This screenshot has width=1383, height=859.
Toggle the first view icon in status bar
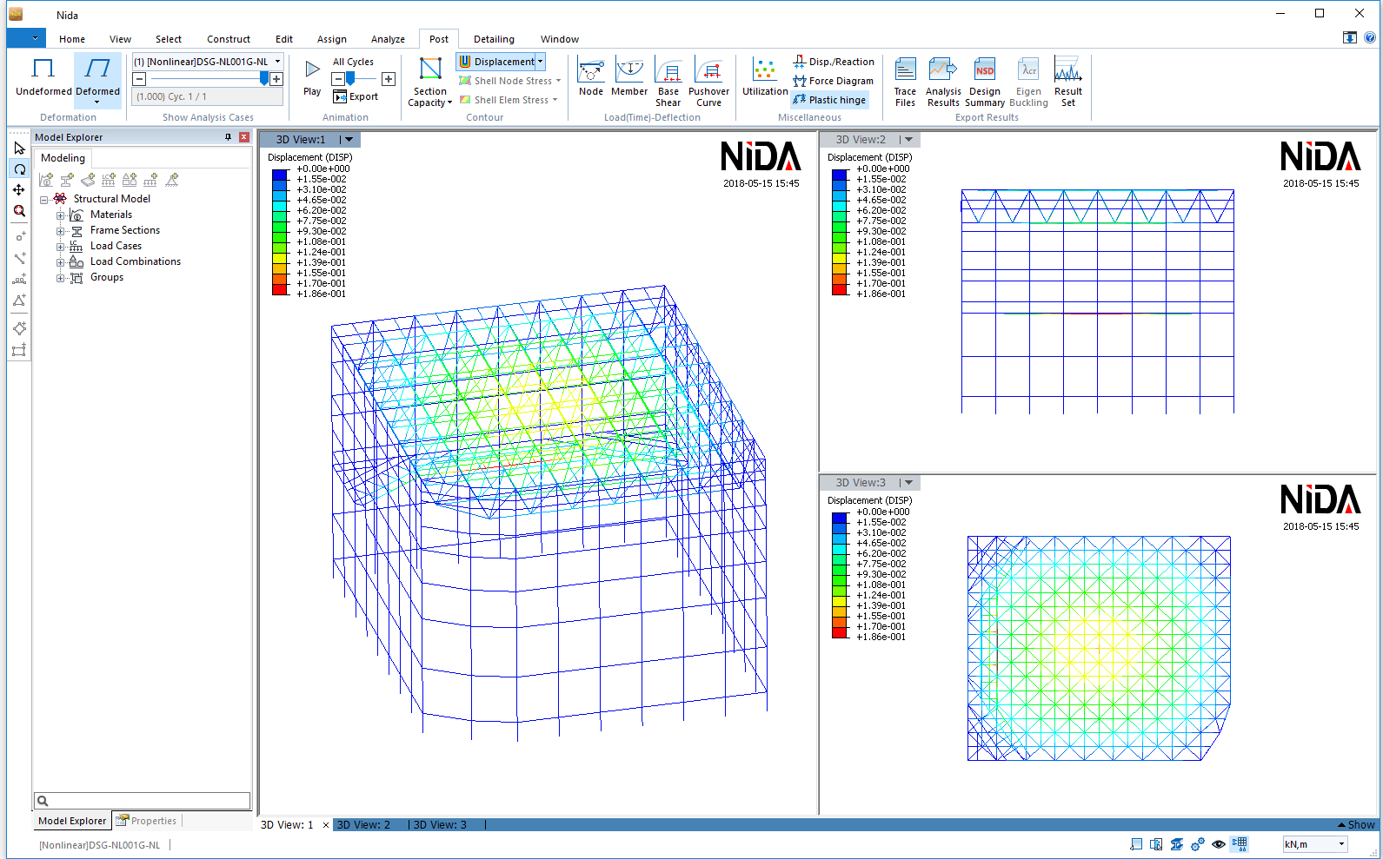[1136, 844]
